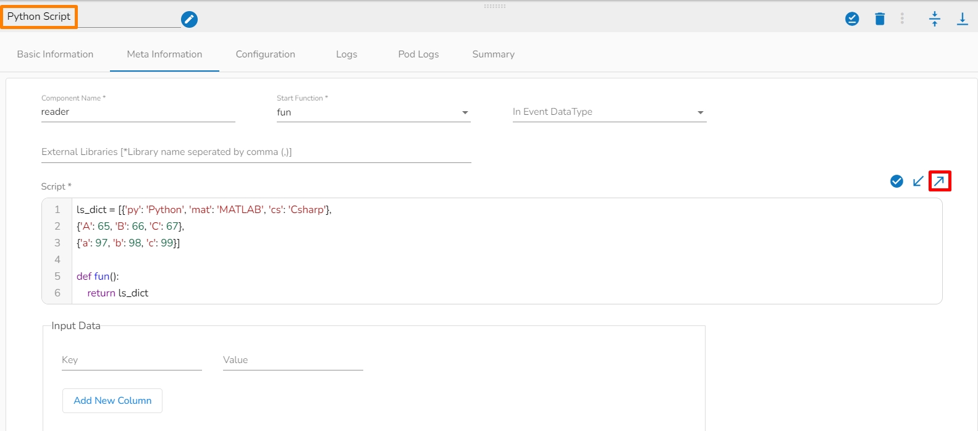978x431 pixels.
Task: Open the Configuration tab
Action: click(265, 54)
